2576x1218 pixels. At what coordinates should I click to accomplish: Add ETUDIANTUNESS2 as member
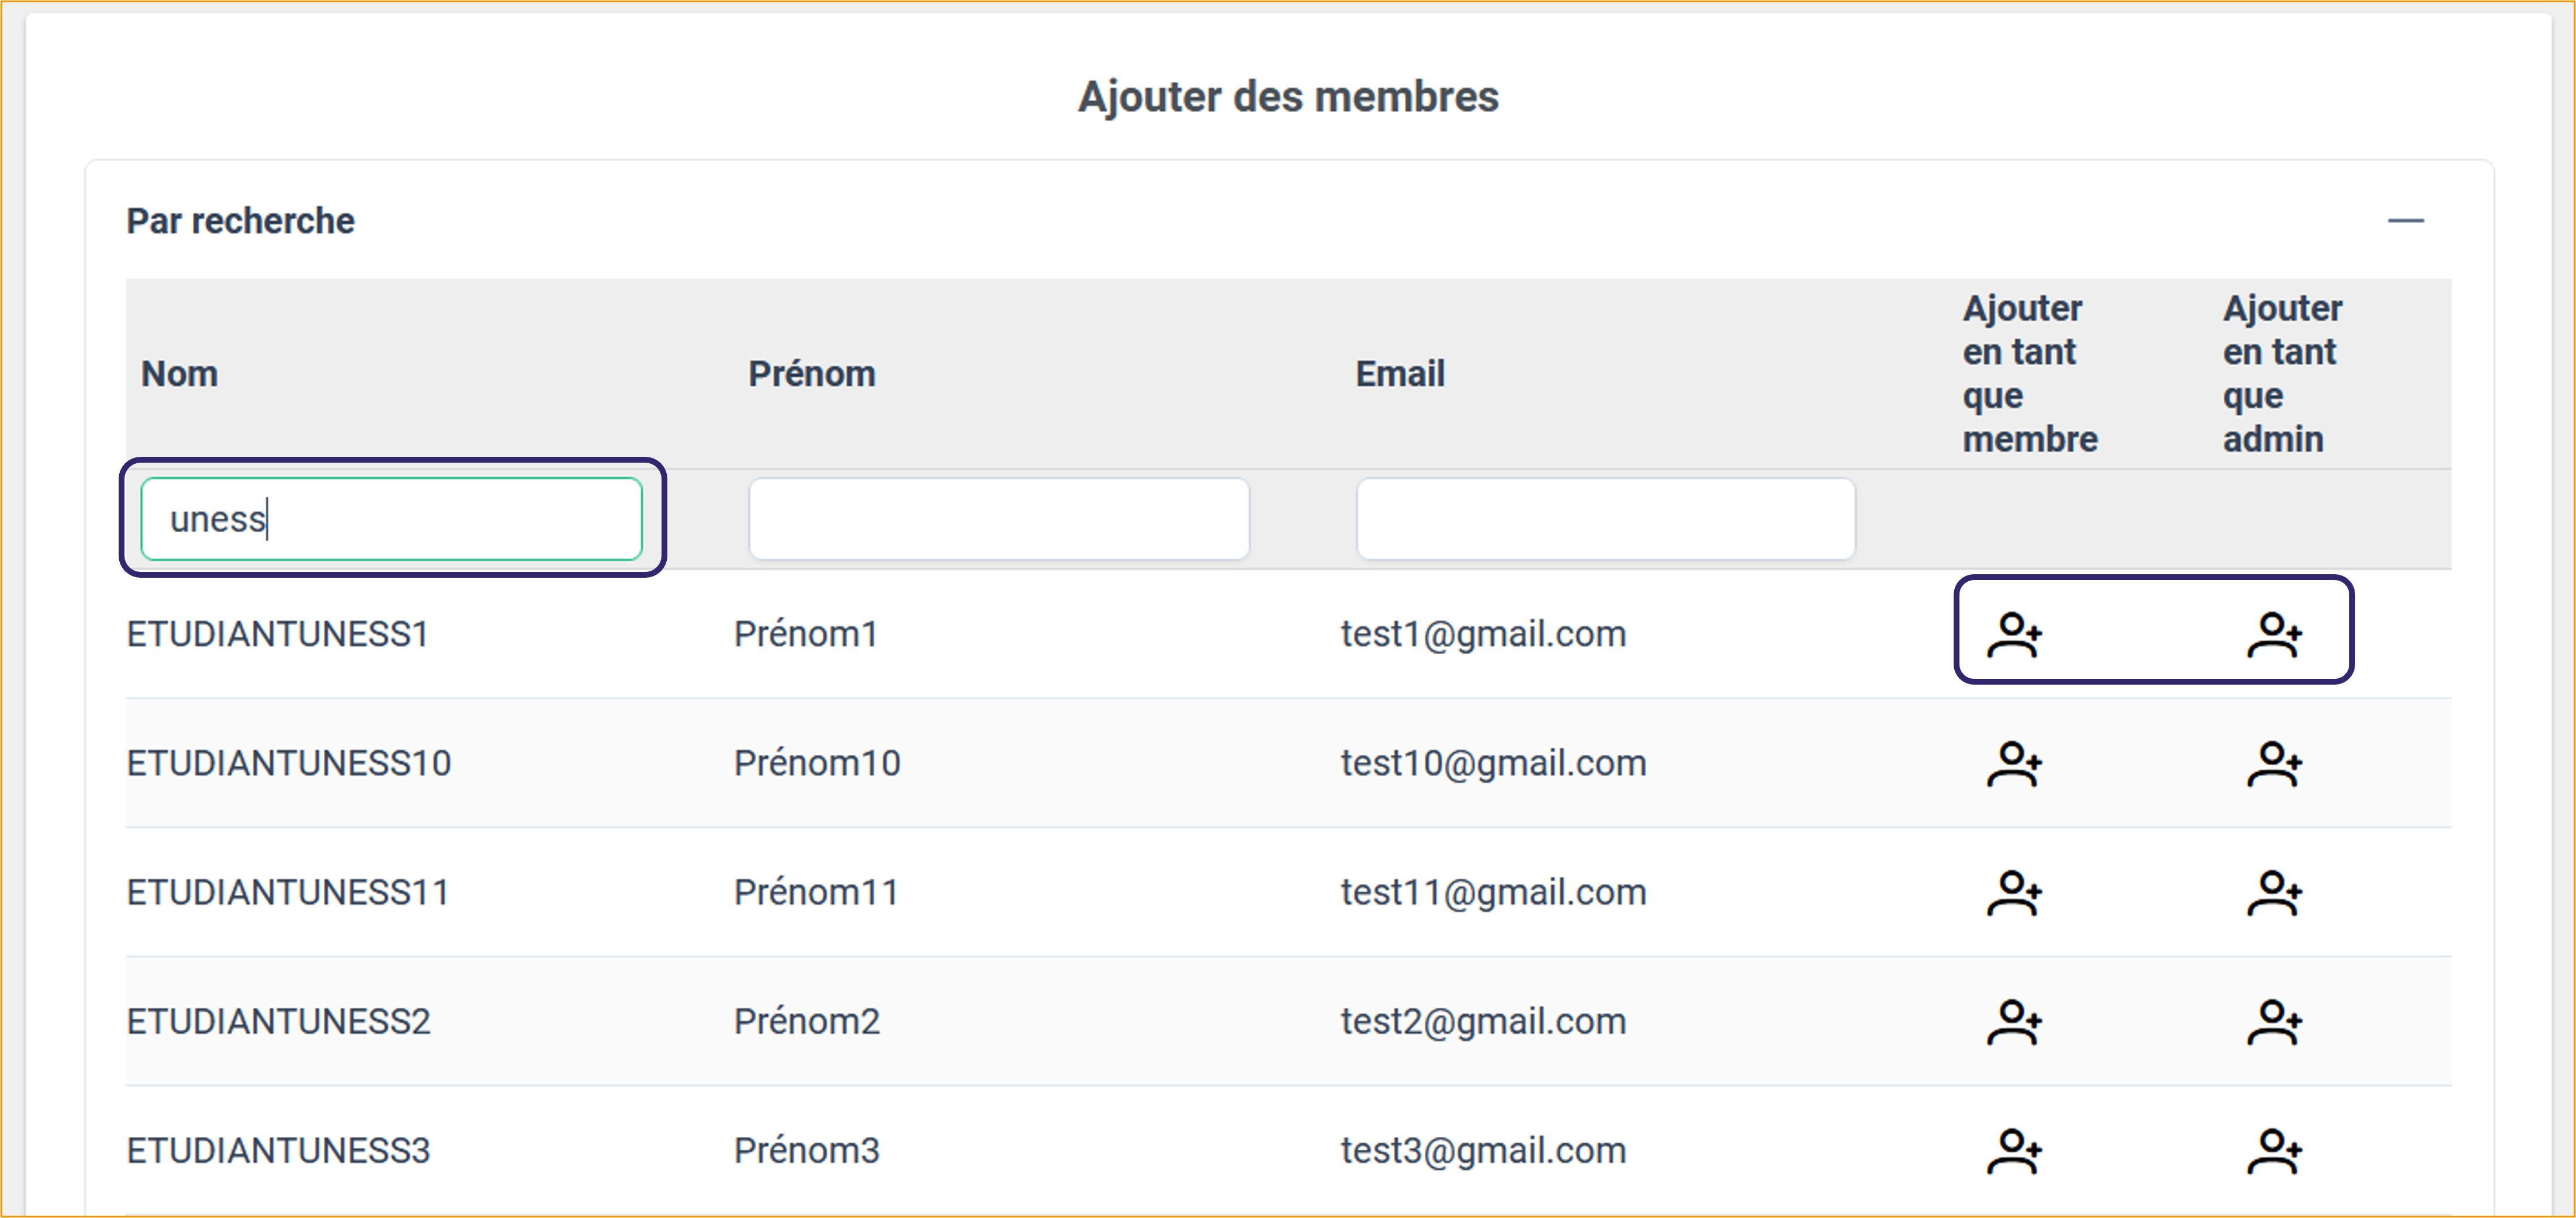click(x=2013, y=1021)
